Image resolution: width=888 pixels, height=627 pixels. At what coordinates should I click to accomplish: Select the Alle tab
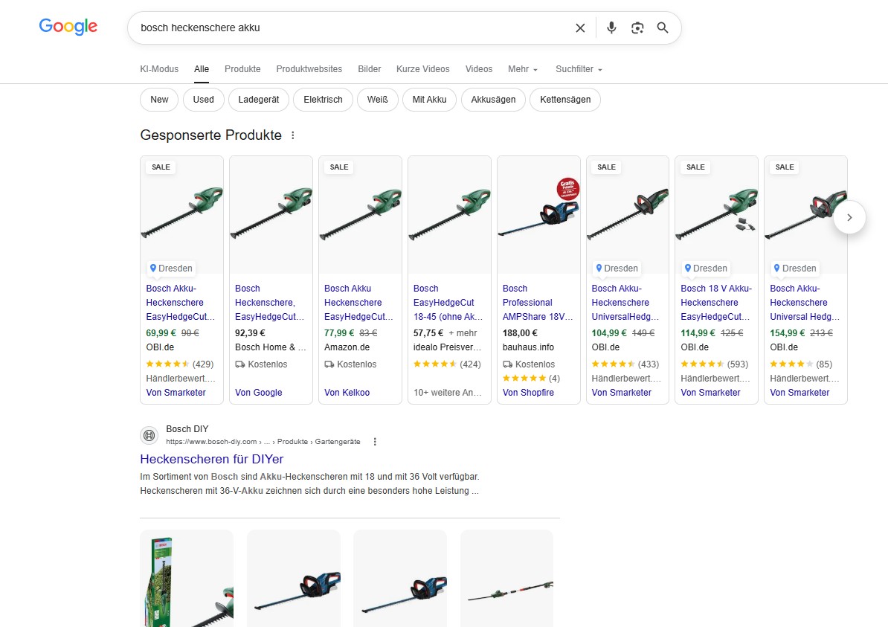click(x=202, y=69)
